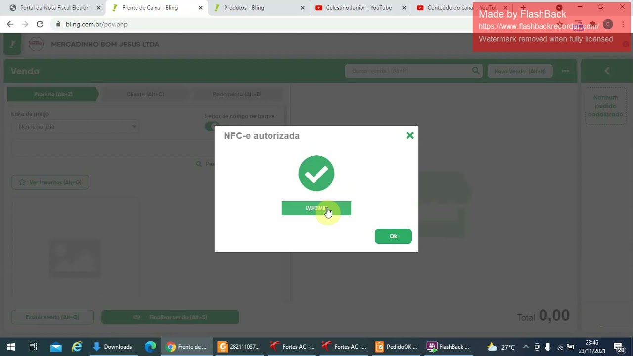Open the Windows Start menu
This screenshot has height=356, width=633.
tap(11, 347)
